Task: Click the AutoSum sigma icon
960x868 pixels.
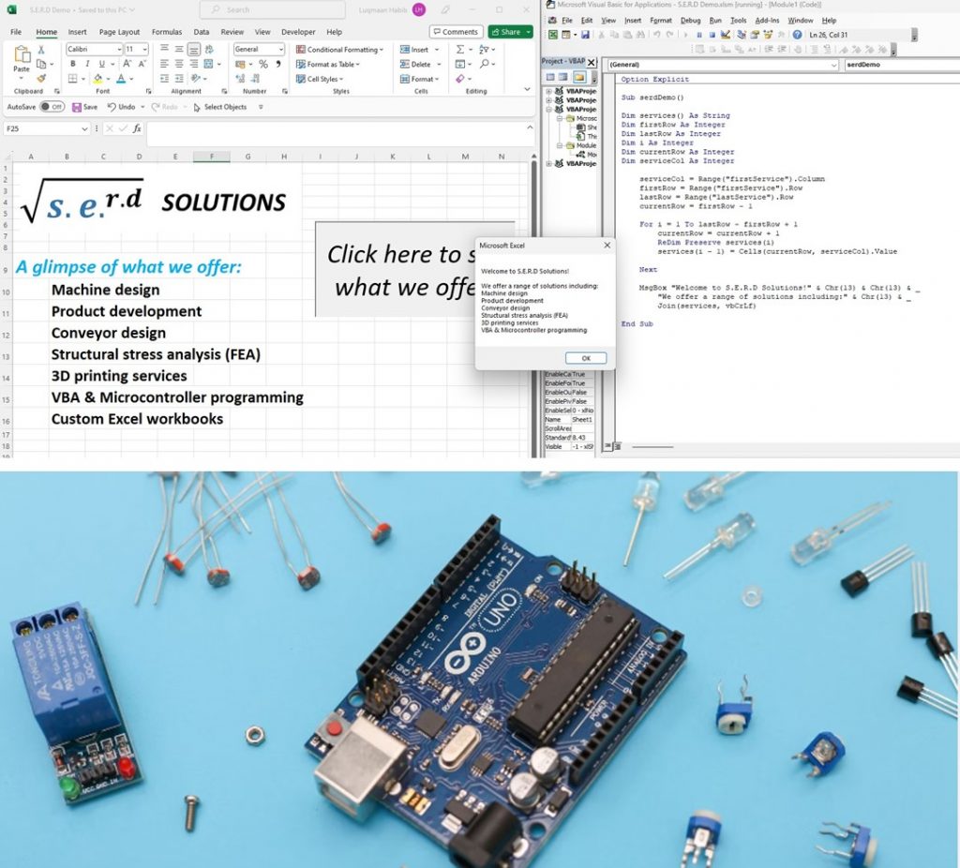Action: [x=460, y=49]
